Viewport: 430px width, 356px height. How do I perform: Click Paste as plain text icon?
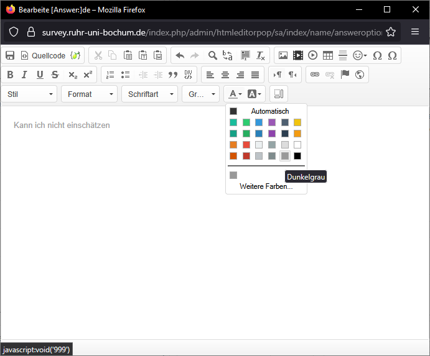(x=143, y=55)
